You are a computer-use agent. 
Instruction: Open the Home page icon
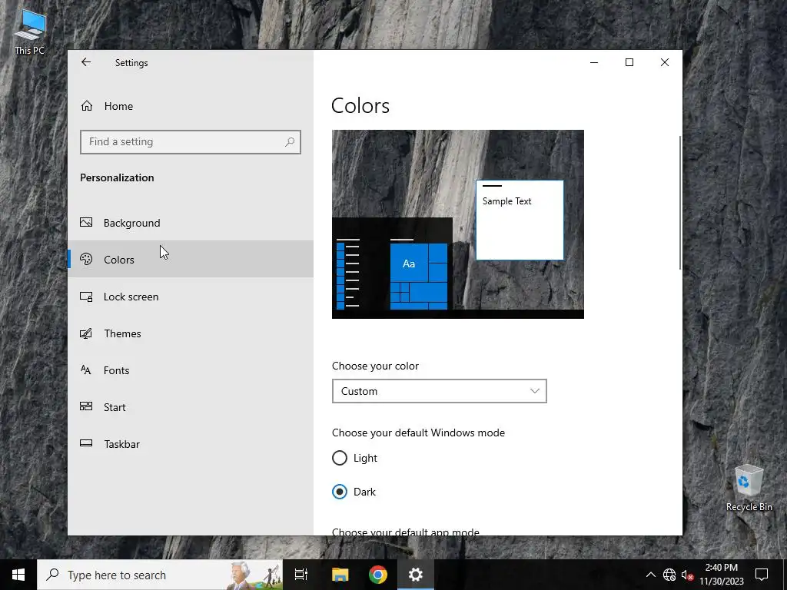coord(87,106)
